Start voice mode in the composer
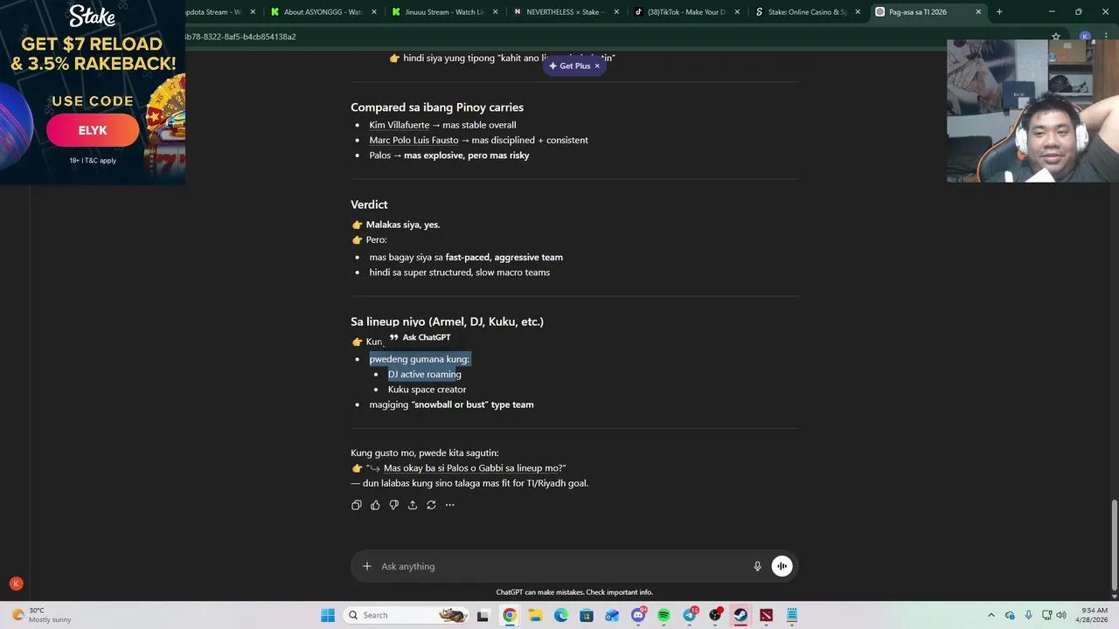 (782, 566)
